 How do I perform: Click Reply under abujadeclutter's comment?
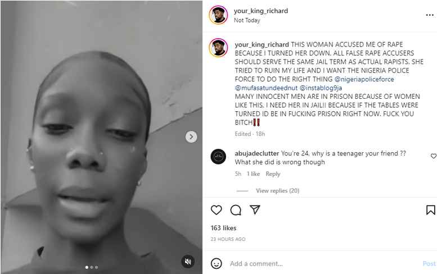point(273,174)
